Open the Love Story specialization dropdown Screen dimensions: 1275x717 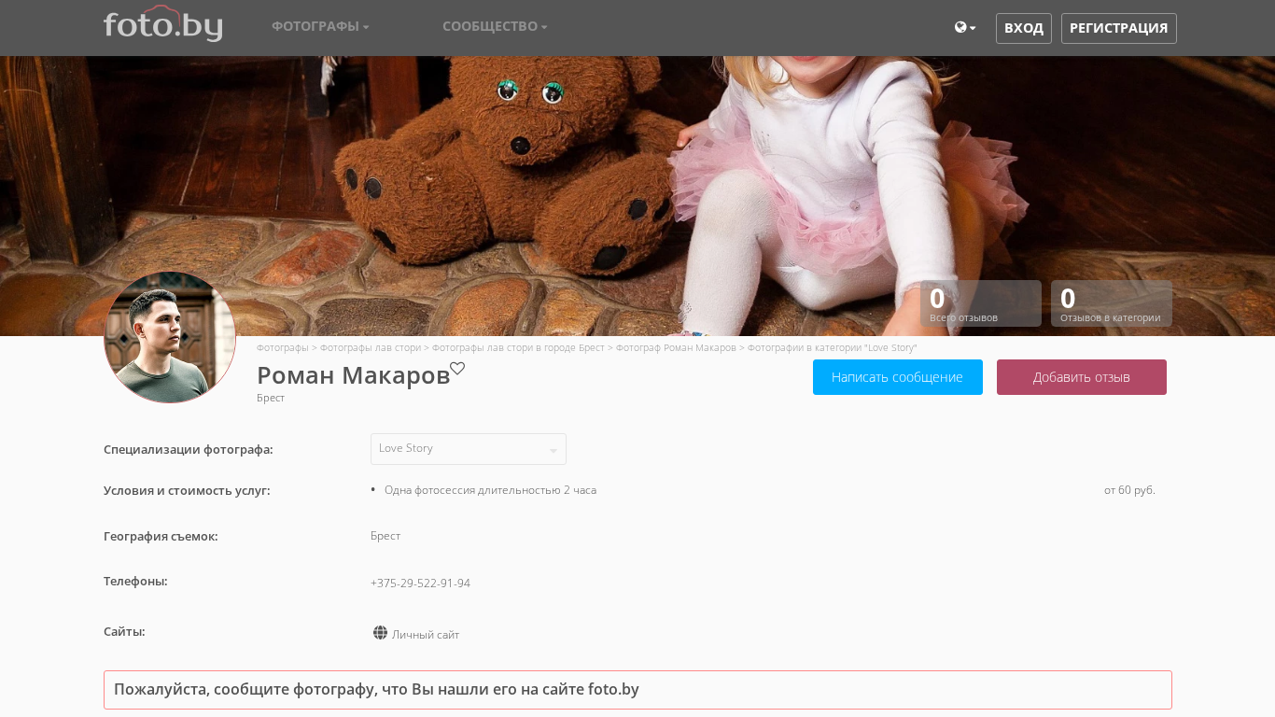click(468, 449)
